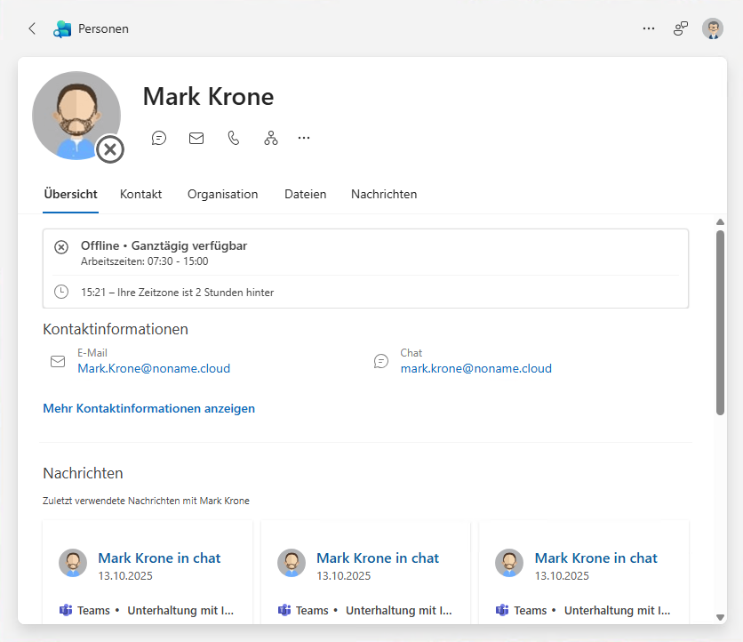Switch to the Kontakt tab
The height and width of the screenshot is (642, 743).
pyautogui.click(x=142, y=194)
